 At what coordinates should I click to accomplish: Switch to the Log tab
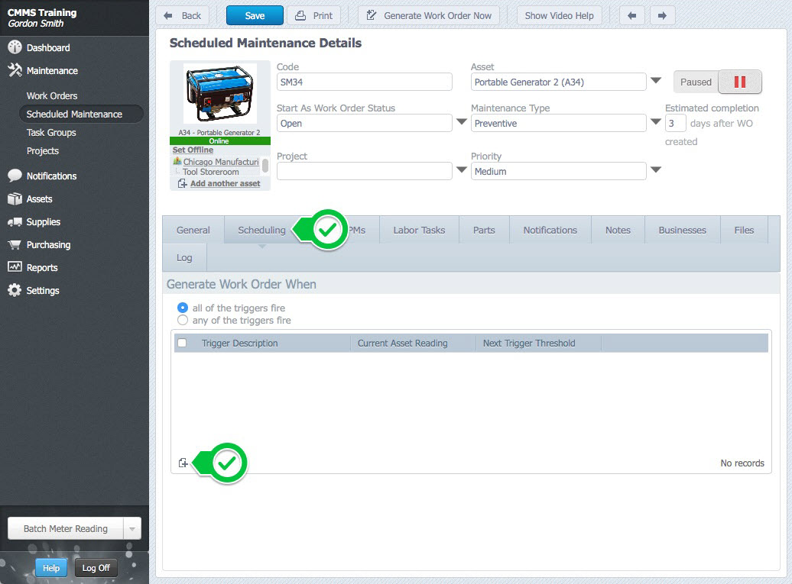(x=184, y=258)
